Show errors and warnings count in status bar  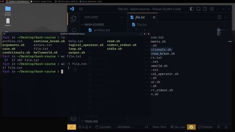pos(84,127)
